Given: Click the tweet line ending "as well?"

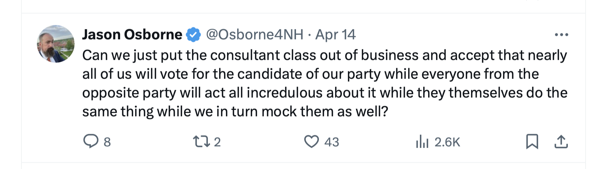Looking at the screenshot, I should (235, 112).
